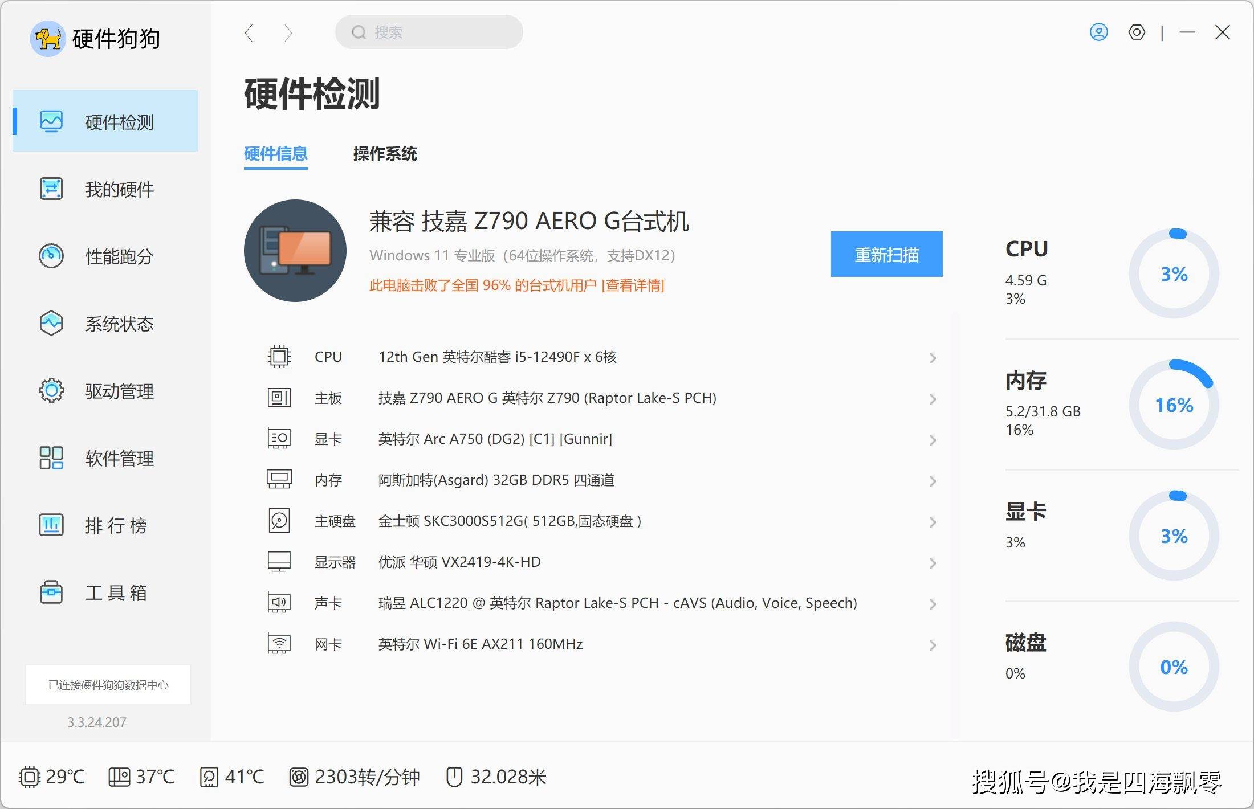Open the settings hexagon icon

pyautogui.click(x=1137, y=32)
